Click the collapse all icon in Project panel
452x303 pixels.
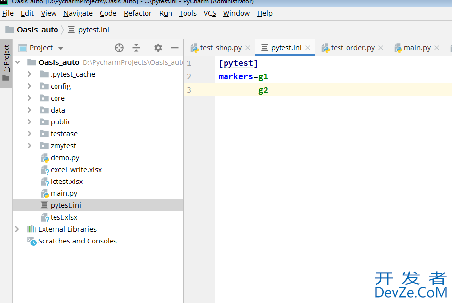(x=136, y=48)
